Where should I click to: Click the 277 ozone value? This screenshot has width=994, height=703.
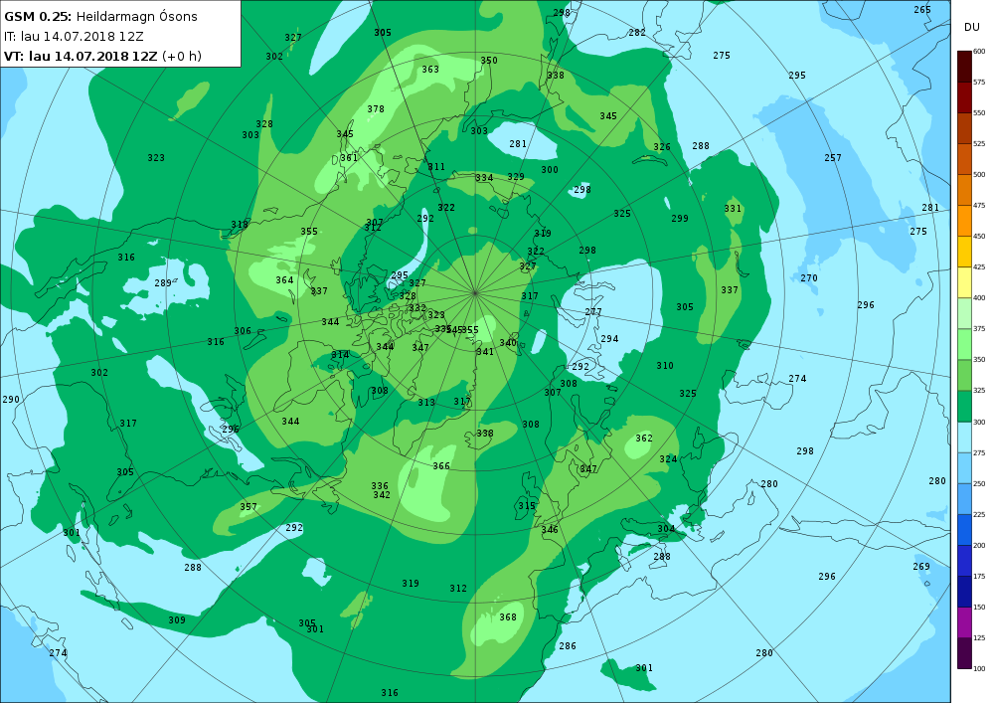point(593,312)
